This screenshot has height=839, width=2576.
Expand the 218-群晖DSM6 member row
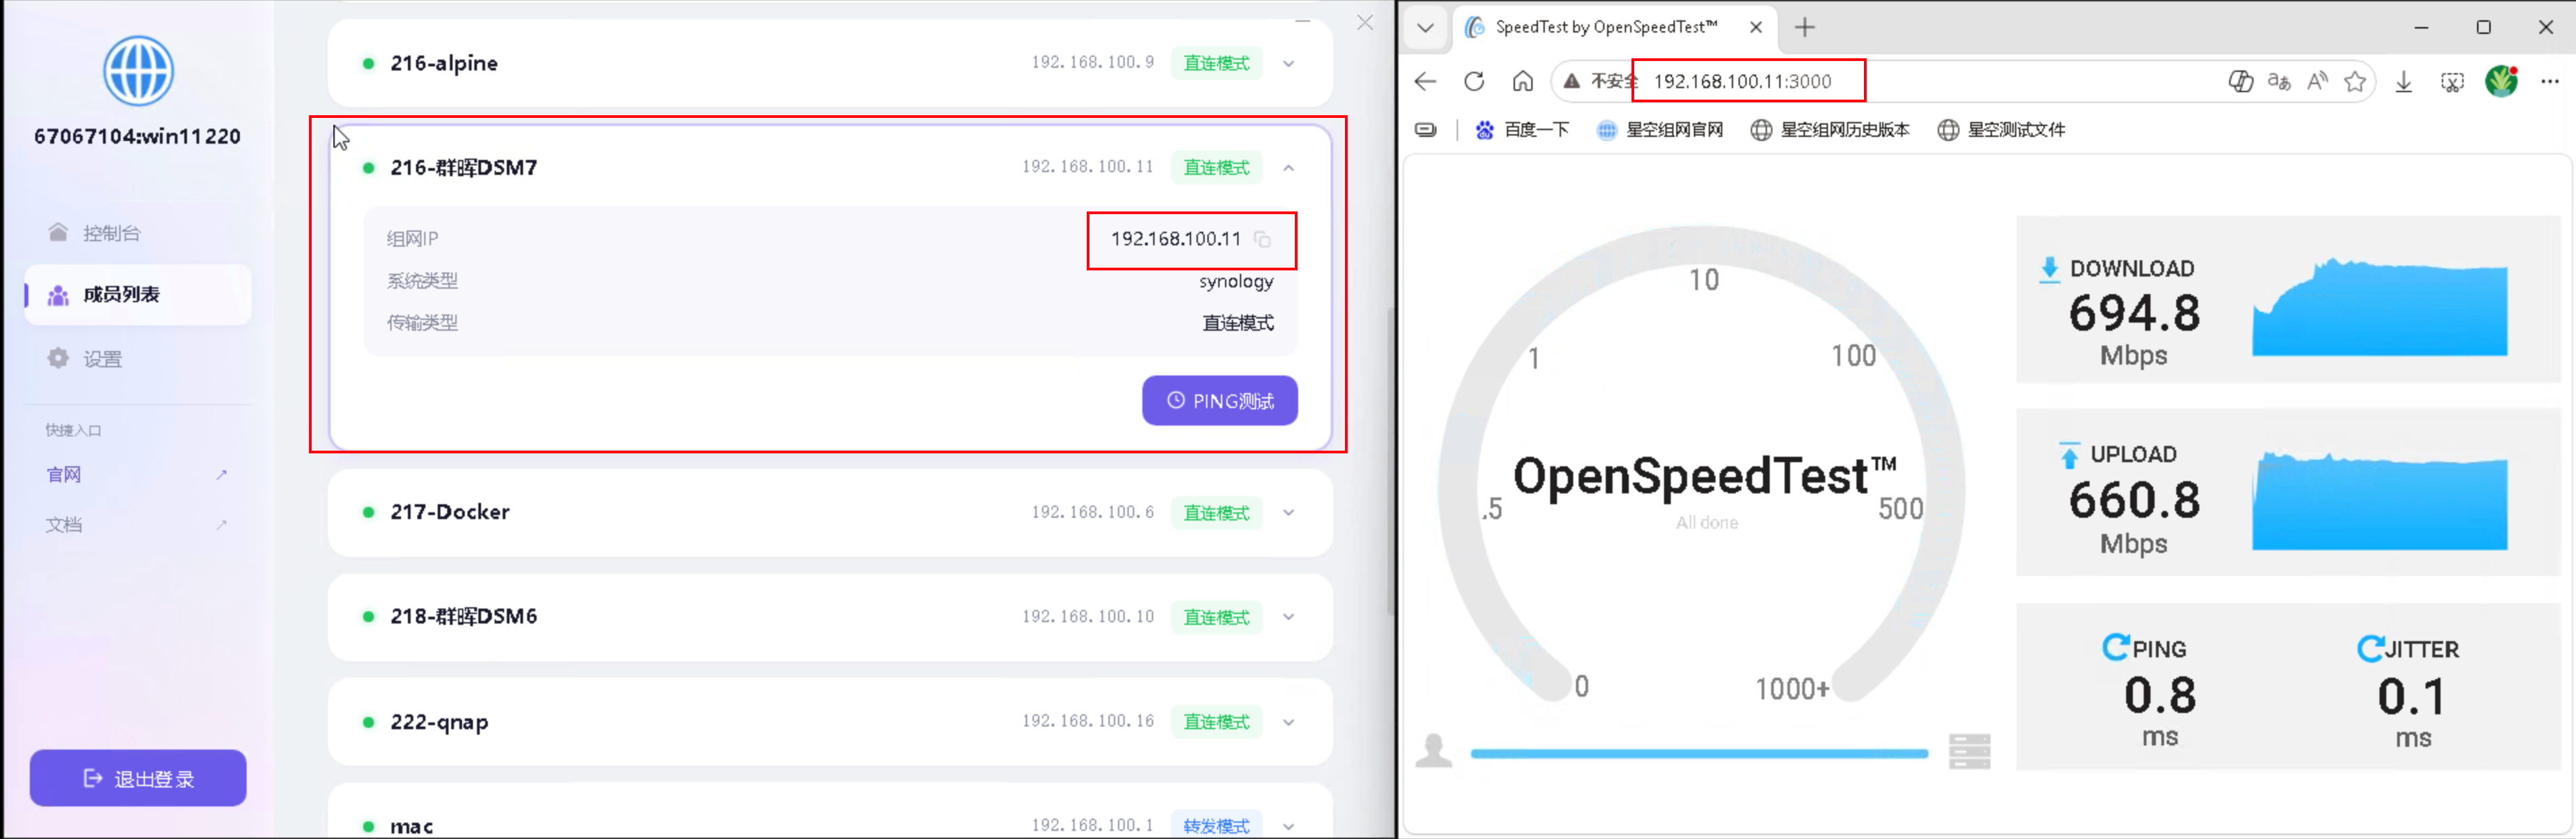(x=1289, y=617)
